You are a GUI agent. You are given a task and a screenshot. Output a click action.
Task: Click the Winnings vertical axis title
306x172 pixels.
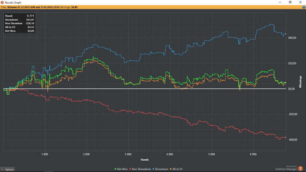[301, 82]
